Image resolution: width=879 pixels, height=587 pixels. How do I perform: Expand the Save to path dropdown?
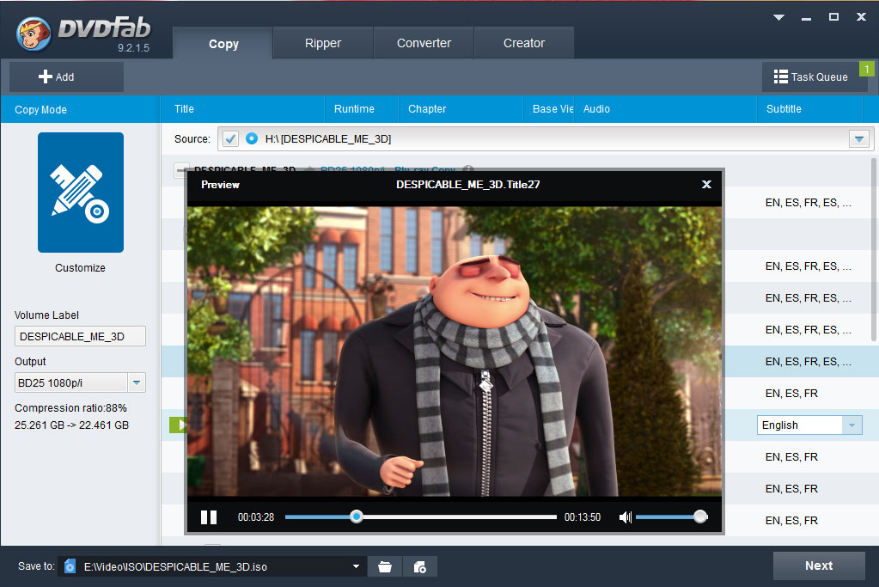click(x=356, y=566)
